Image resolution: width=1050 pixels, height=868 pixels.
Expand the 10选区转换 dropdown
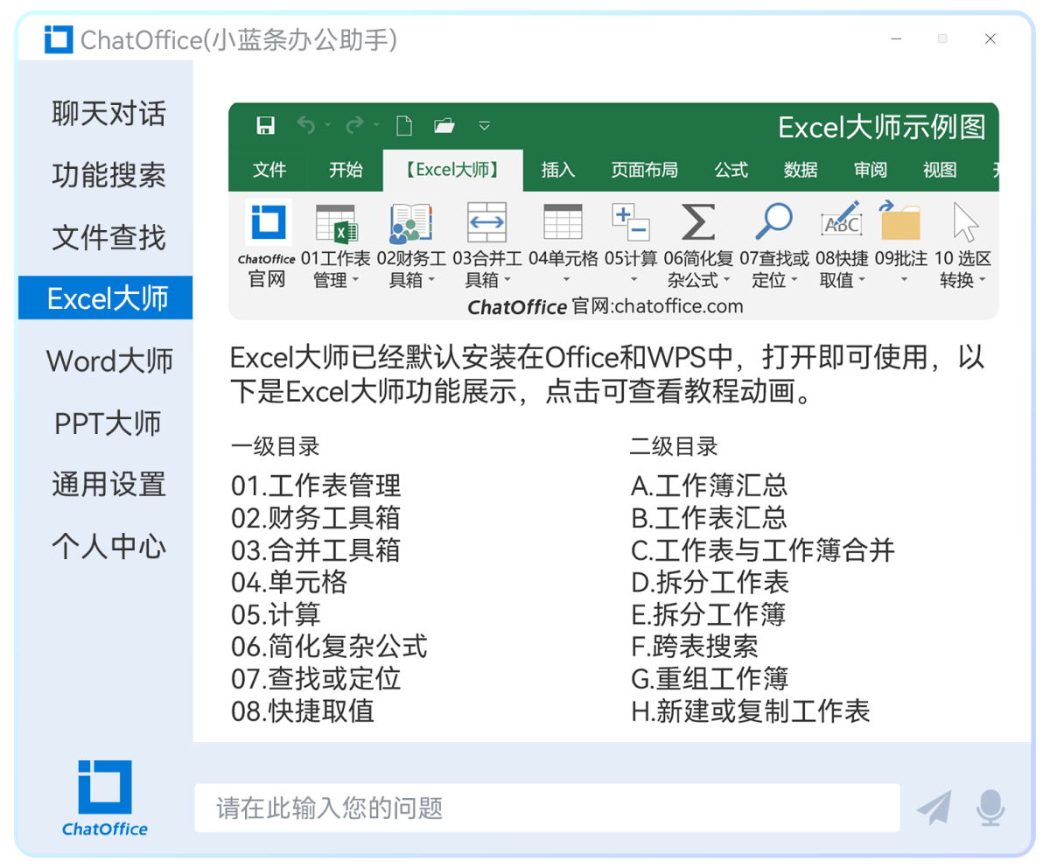point(982,281)
